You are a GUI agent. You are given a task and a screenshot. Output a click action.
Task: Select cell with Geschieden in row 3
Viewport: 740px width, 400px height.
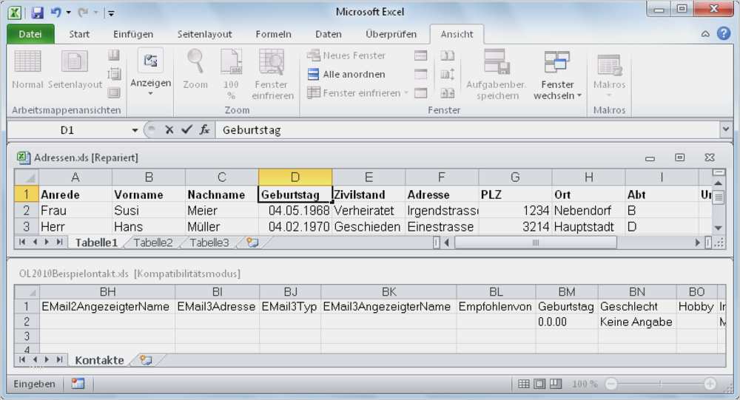tap(368, 227)
